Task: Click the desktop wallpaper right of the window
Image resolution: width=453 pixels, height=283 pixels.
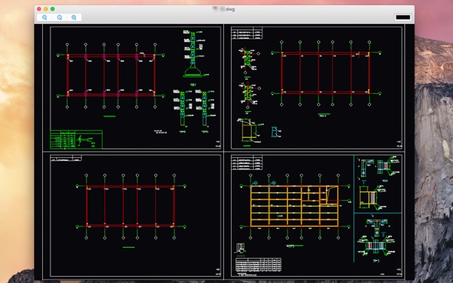Action: pos(433,141)
